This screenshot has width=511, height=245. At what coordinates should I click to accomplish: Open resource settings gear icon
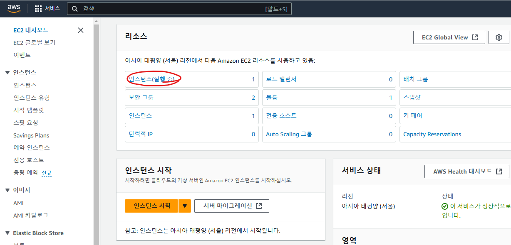[499, 37]
